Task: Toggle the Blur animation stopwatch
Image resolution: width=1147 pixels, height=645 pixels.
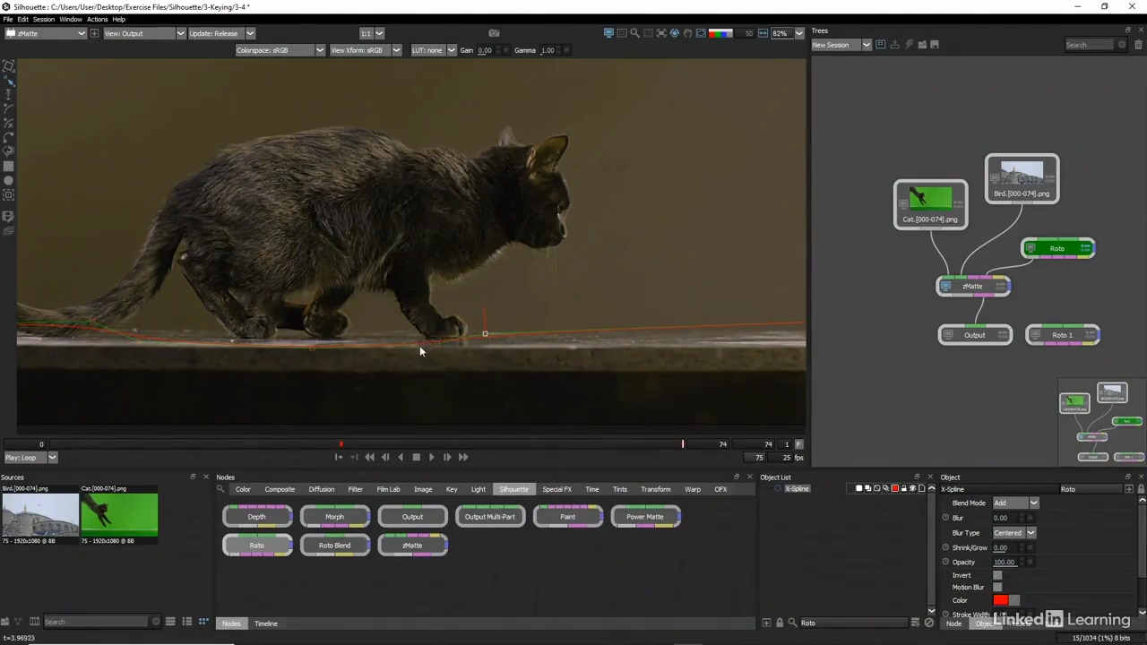Action: pos(945,518)
